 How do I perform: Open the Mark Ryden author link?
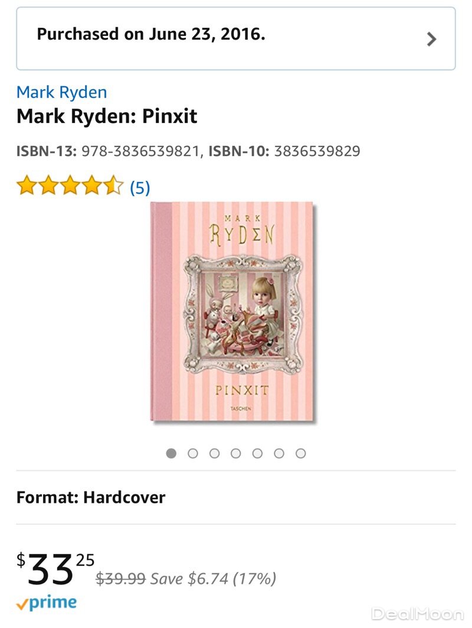[61, 92]
